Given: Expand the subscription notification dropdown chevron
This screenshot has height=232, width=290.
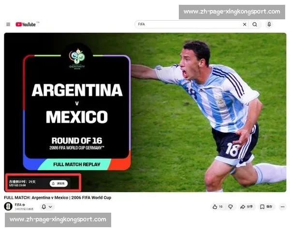Looking at the screenshot, I should (50, 207).
